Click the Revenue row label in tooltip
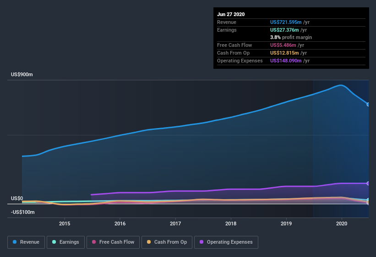This screenshot has height=257, width=376. 227,22
